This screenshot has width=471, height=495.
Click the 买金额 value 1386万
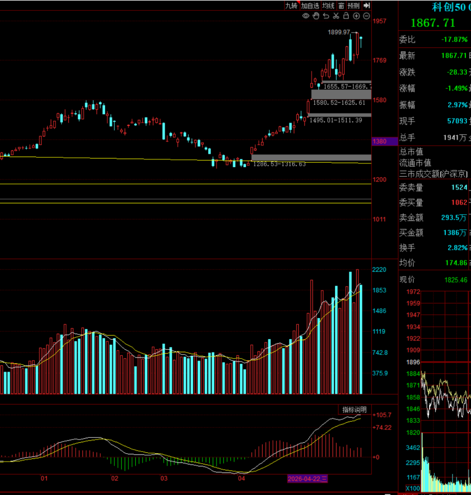tap(455, 233)
